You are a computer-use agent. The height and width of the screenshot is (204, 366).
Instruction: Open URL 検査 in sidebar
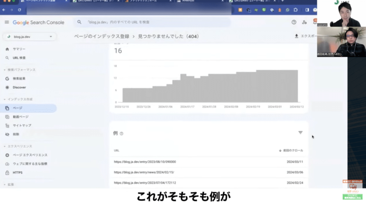click(x=19, y=58)
